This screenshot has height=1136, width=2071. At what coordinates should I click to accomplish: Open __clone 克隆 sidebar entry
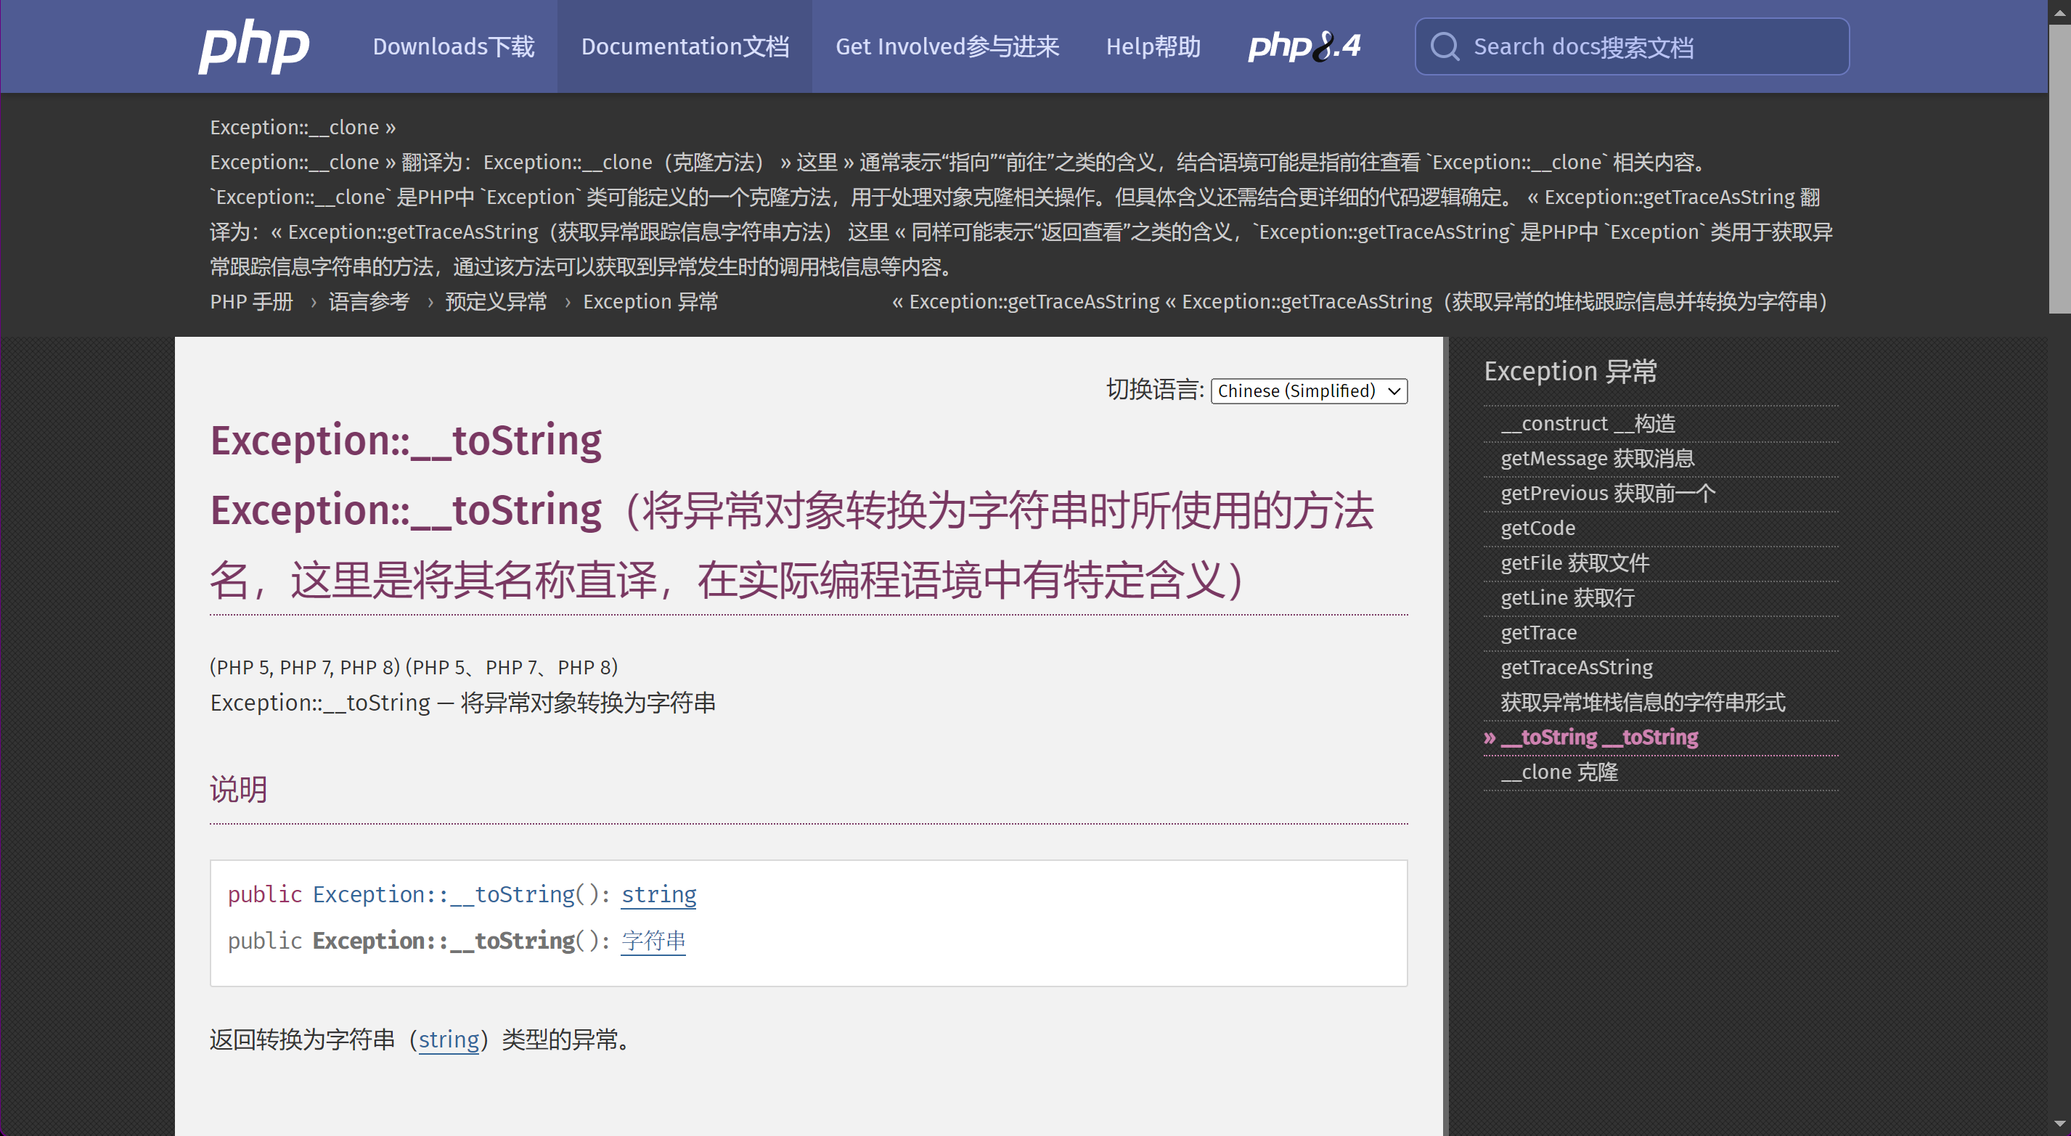pyautogui.click(x=1559, y=772)
